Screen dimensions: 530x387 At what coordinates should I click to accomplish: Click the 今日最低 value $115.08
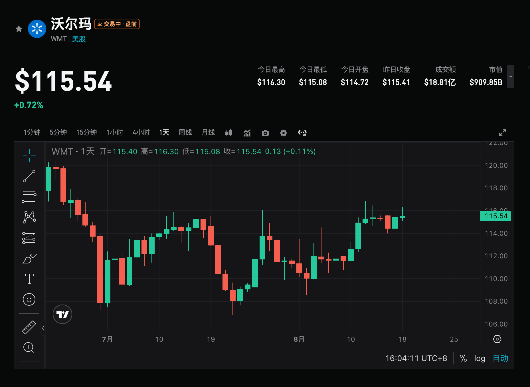pos(313,82)
